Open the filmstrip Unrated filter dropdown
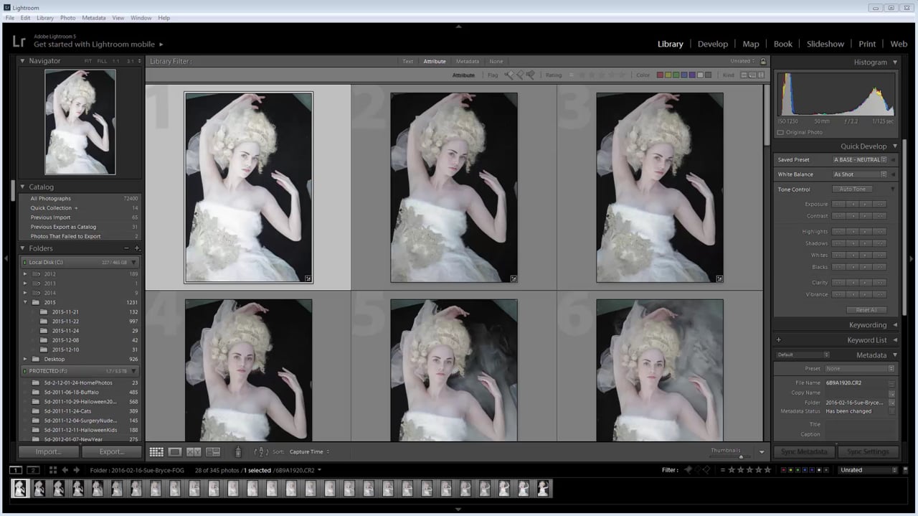Viewport: 918px width, 516px height. (869, 470)
